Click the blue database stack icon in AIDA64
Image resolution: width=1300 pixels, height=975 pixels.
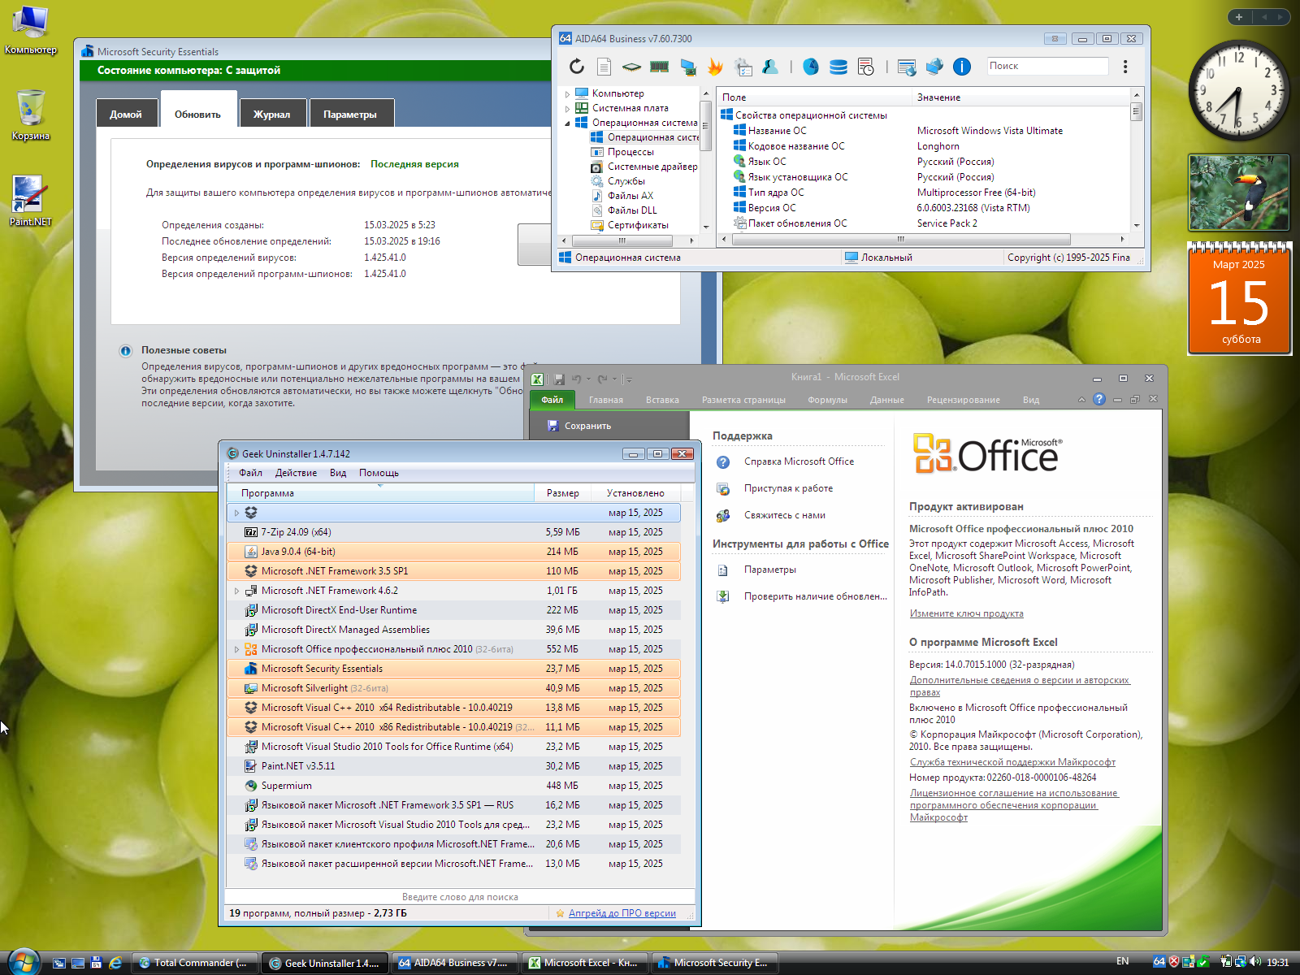coord(838,67)
